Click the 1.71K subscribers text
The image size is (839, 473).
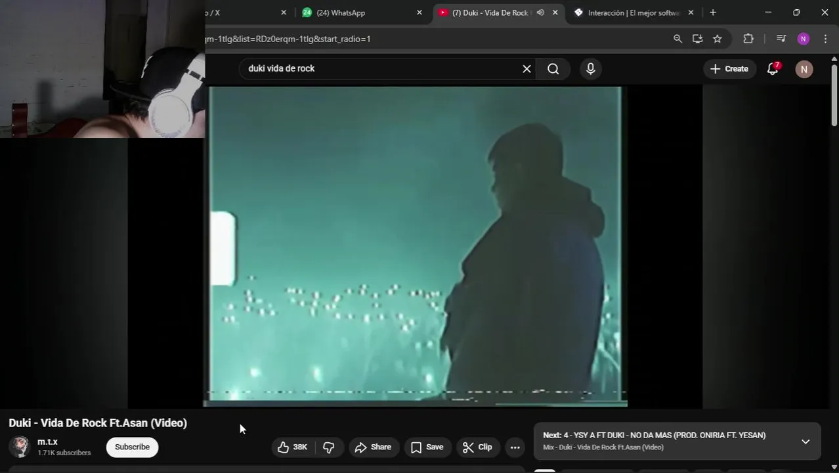[64, 453]
